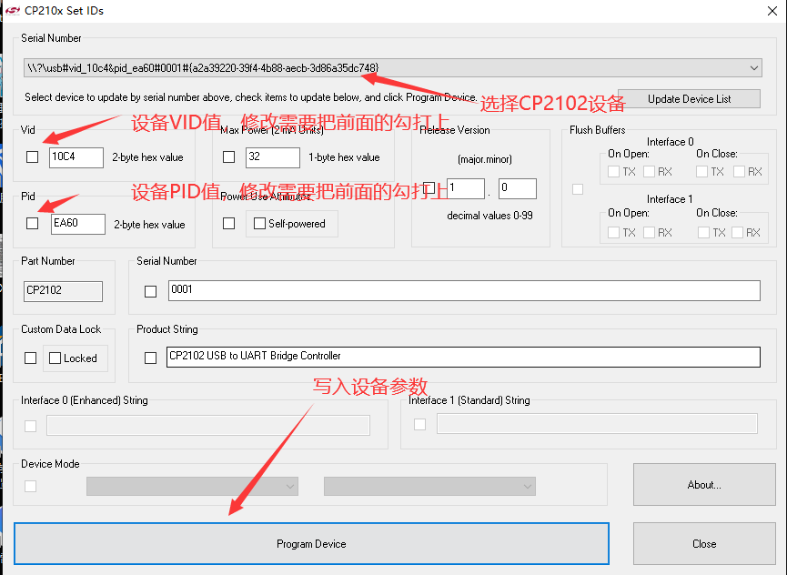This screenshot has height=575, width=787.
Task: Edit the Max Power field showing 32
Action: tap(273, 157)
